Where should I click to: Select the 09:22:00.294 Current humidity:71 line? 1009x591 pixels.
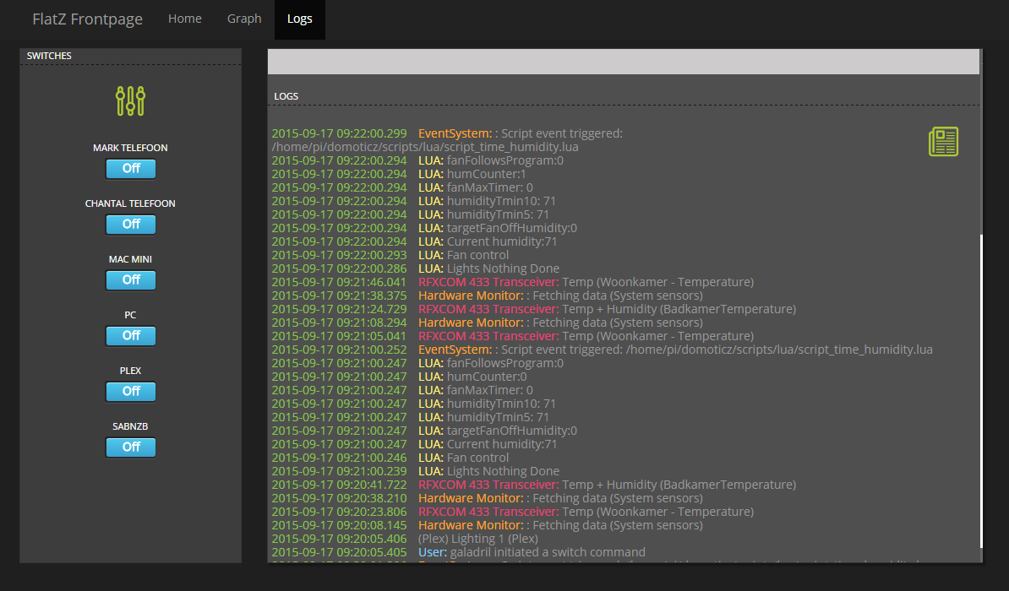click(414, 241)
